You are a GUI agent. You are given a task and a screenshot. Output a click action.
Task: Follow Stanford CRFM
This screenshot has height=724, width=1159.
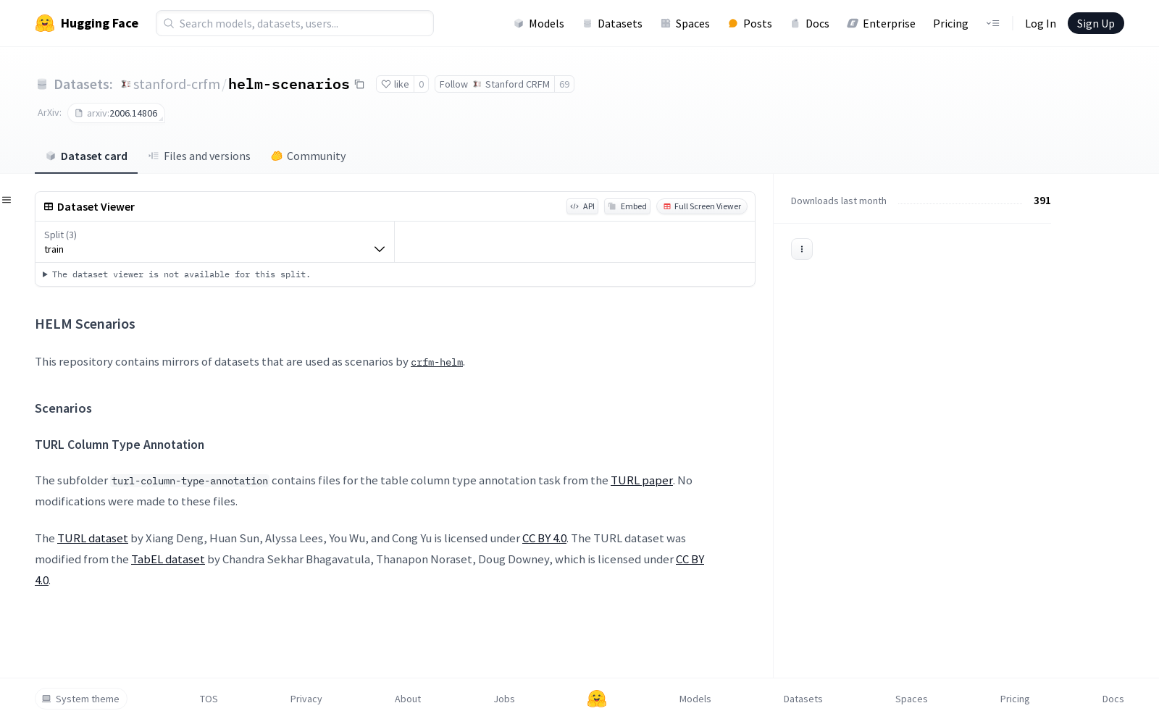[495, 84]
